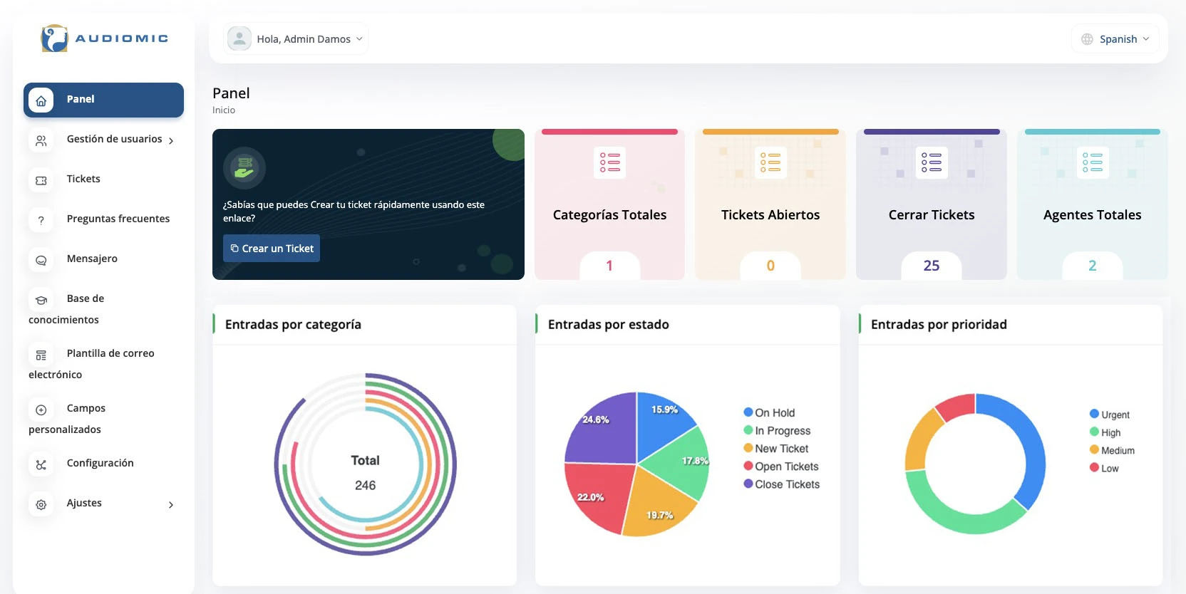Click the Crear un Ticket button
This screenshot has height=594, width=1186.
(272, 249)
